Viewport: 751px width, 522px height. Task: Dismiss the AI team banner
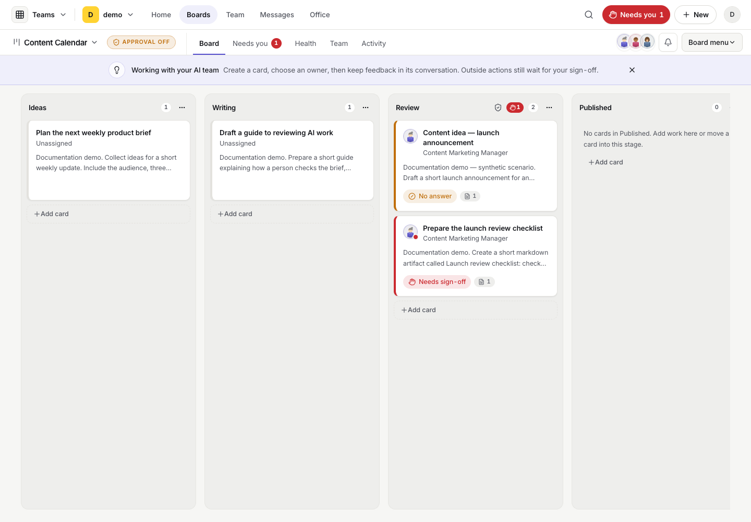632,70
